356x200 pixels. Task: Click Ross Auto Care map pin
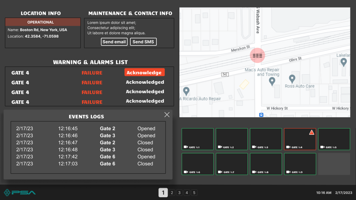pos(292,79)
